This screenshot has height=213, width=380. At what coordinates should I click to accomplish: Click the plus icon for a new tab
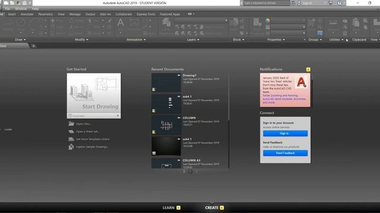point(33,46)
